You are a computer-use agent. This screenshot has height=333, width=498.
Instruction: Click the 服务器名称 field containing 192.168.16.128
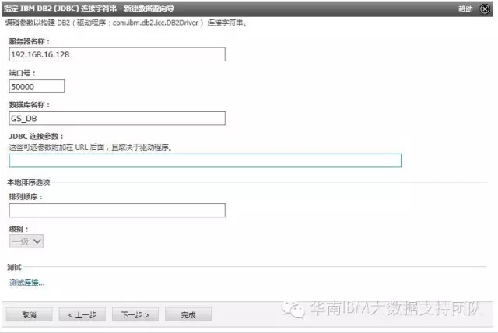pos(117,54)
